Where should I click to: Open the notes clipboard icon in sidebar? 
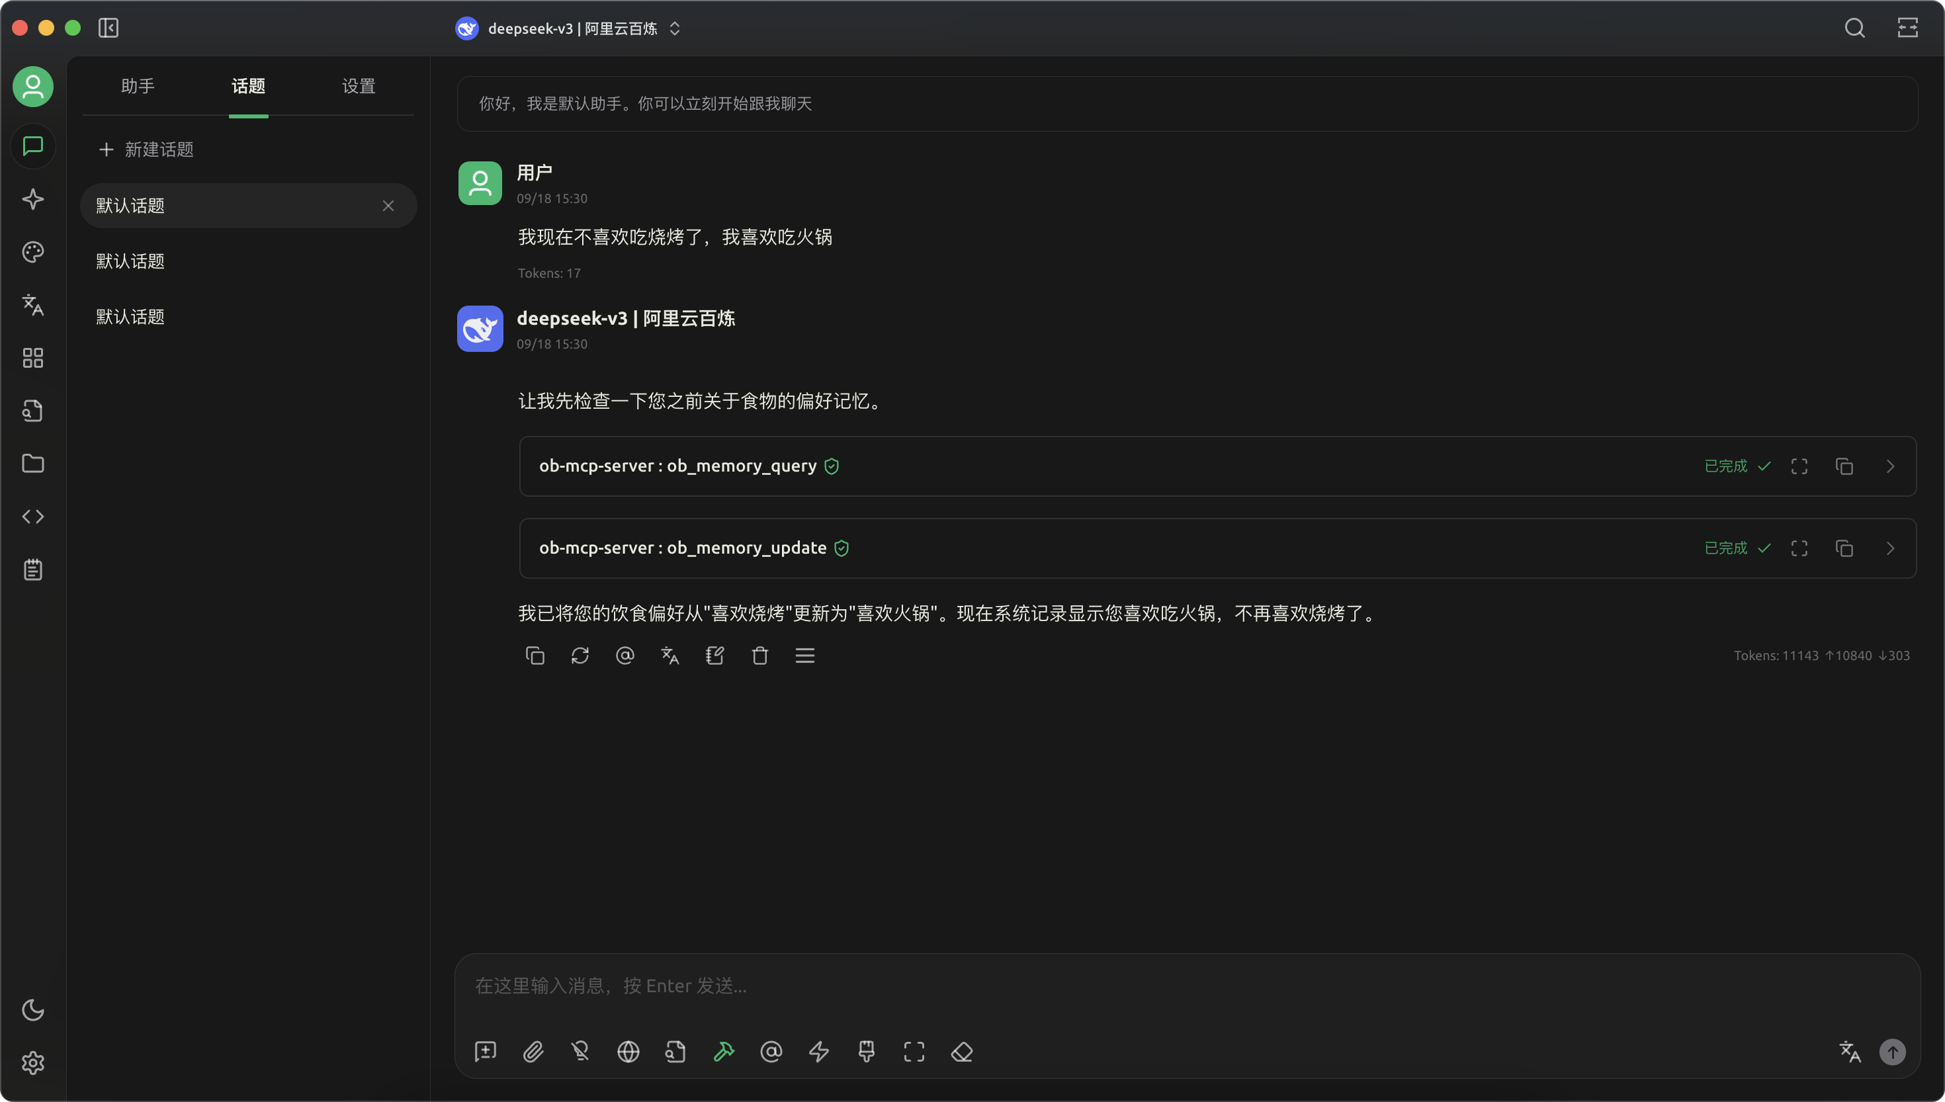pyautogui.click(x=32, y=570)
